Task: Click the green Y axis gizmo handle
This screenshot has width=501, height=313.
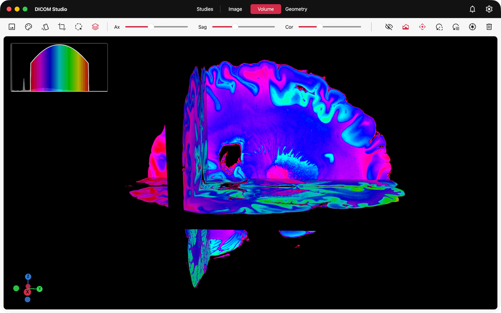Action: [x=40, y=289]
